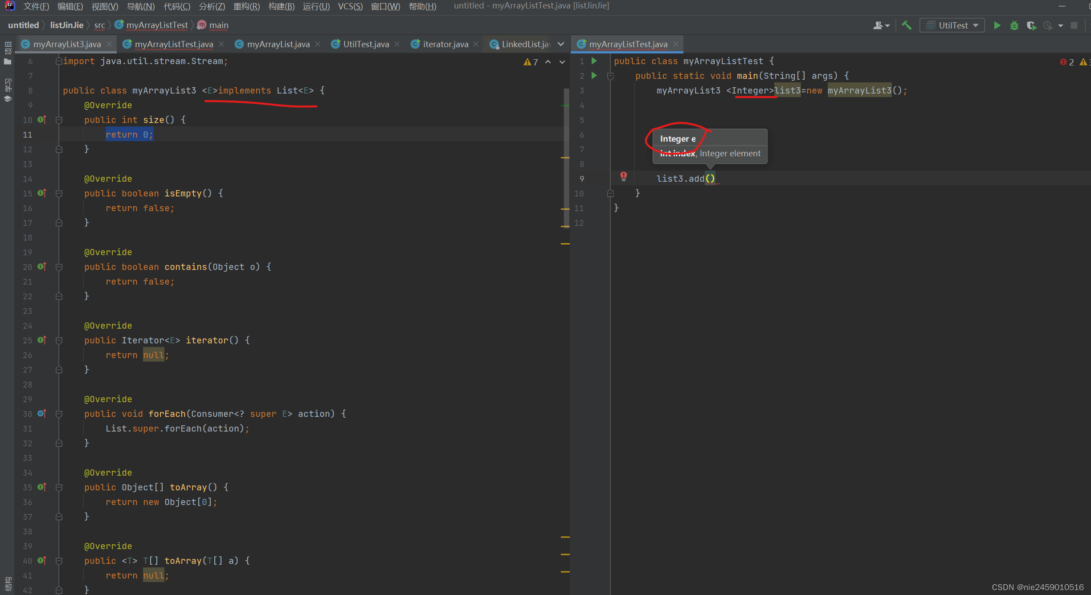Screen dimensions: 1091x595
Task: Click override gutter icon beside size()
Action: [42, 119]
